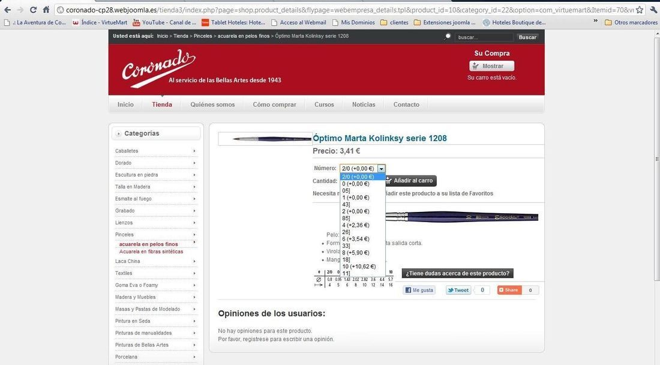Click the Facebook Me gusta button
Image resolution: width=660 pixels, height=365 pixels.
(x=419, y=290)
